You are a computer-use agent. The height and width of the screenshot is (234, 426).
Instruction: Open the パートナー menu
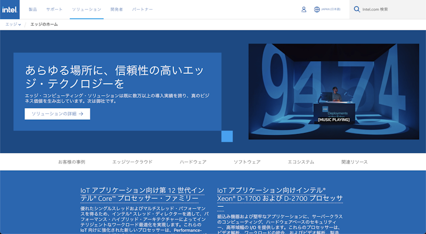tap(142, 10)
